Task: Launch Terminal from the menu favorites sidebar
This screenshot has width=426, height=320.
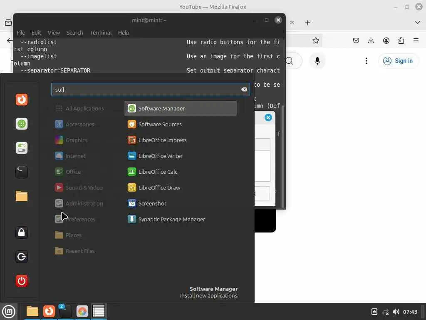Action: click(x=22, y=172)
